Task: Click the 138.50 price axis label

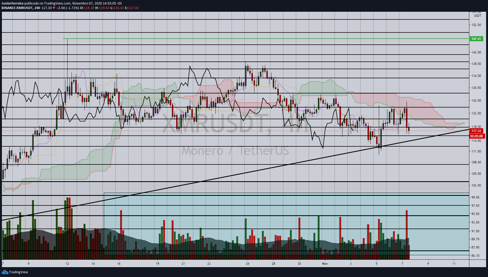Action: pyautogui.click(x=476, y=64)
